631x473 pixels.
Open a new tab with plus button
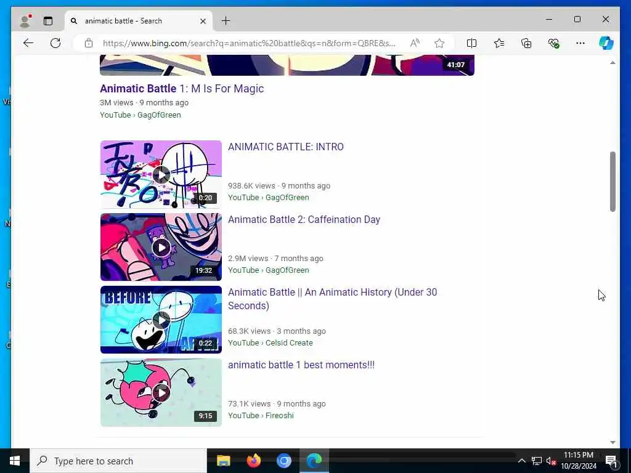click(226, 21)
